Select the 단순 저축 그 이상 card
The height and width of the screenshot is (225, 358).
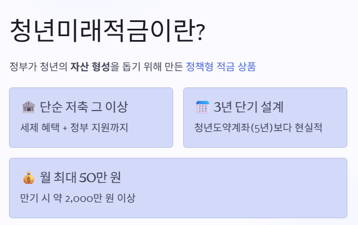click(91, 117)
